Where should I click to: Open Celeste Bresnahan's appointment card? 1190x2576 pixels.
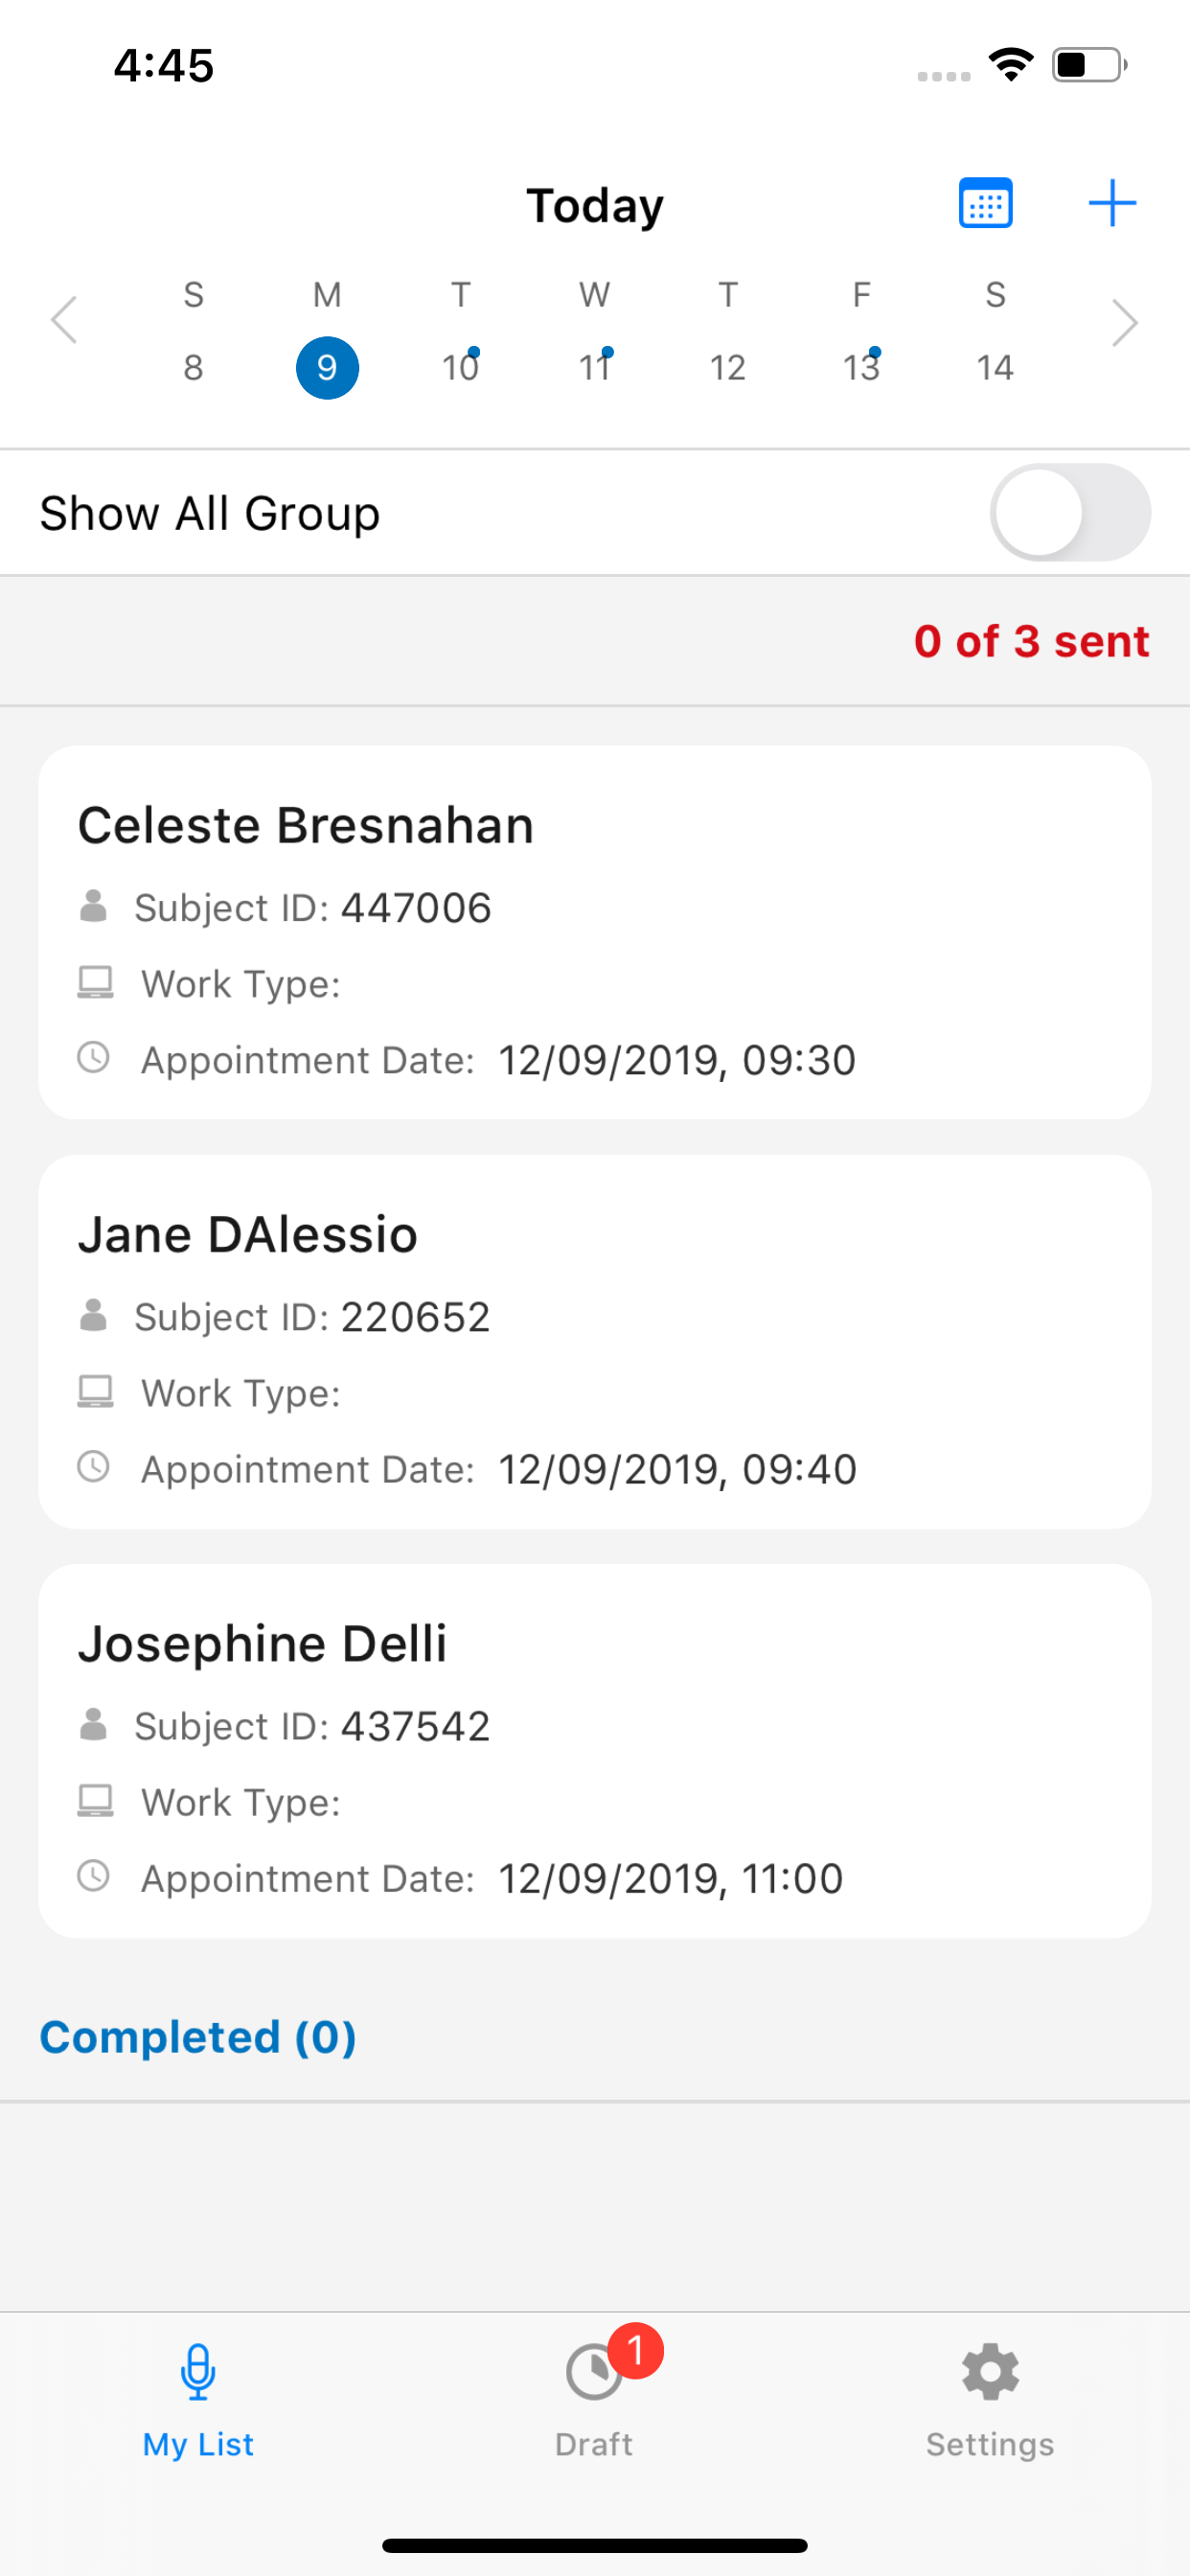coord(595,932)
